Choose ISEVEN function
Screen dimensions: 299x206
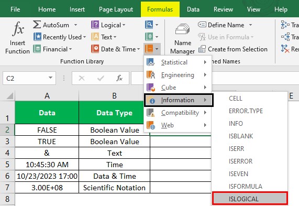(x=250, y=174)
